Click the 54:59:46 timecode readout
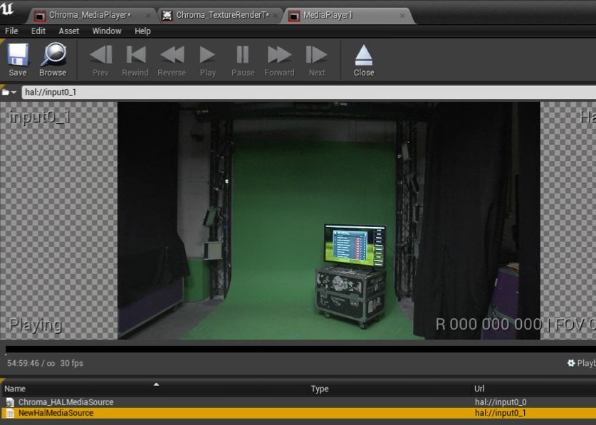596x425 pixels. pyautogui.click(x=23, y=363)
